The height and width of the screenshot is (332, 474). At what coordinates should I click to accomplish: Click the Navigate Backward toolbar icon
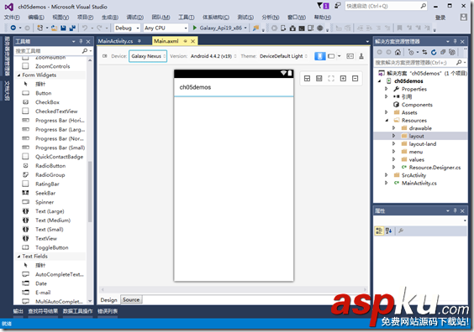13,28
